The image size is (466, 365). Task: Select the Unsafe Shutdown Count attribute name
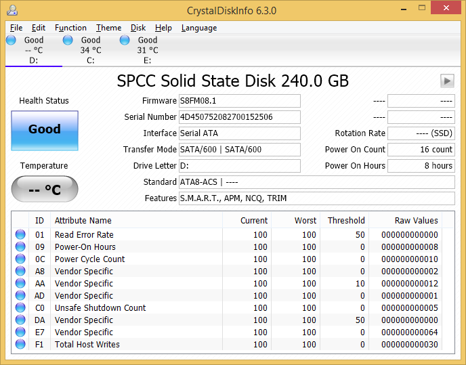[100, 308]
